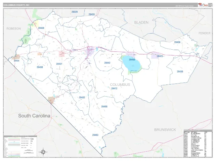Click the ZIP label "28442"
Image resolution: width=215 pixels, height=161 pixels.
[x=107, y=63]
